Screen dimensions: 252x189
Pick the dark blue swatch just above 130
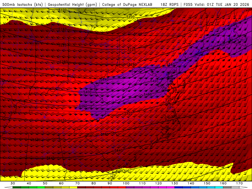(x=179, y=187)
